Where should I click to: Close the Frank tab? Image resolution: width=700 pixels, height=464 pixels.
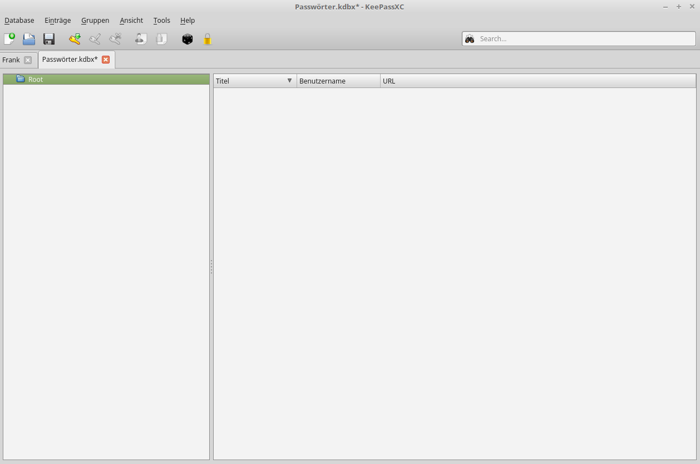click(28, 60)
